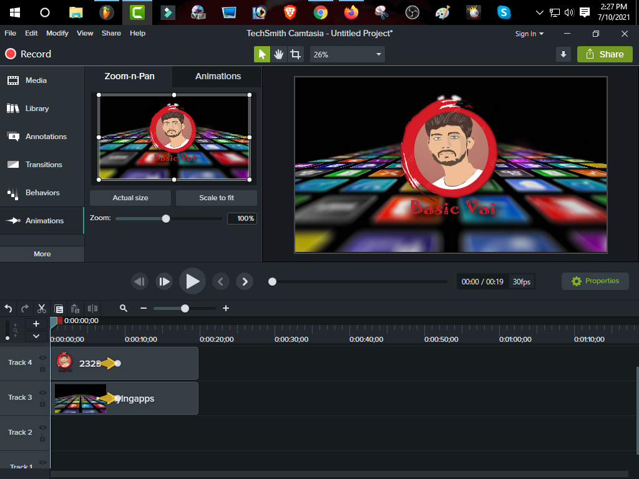Screen dimensions: 639x479
Task: Open the Share menu
Action: tap(111, 34)
